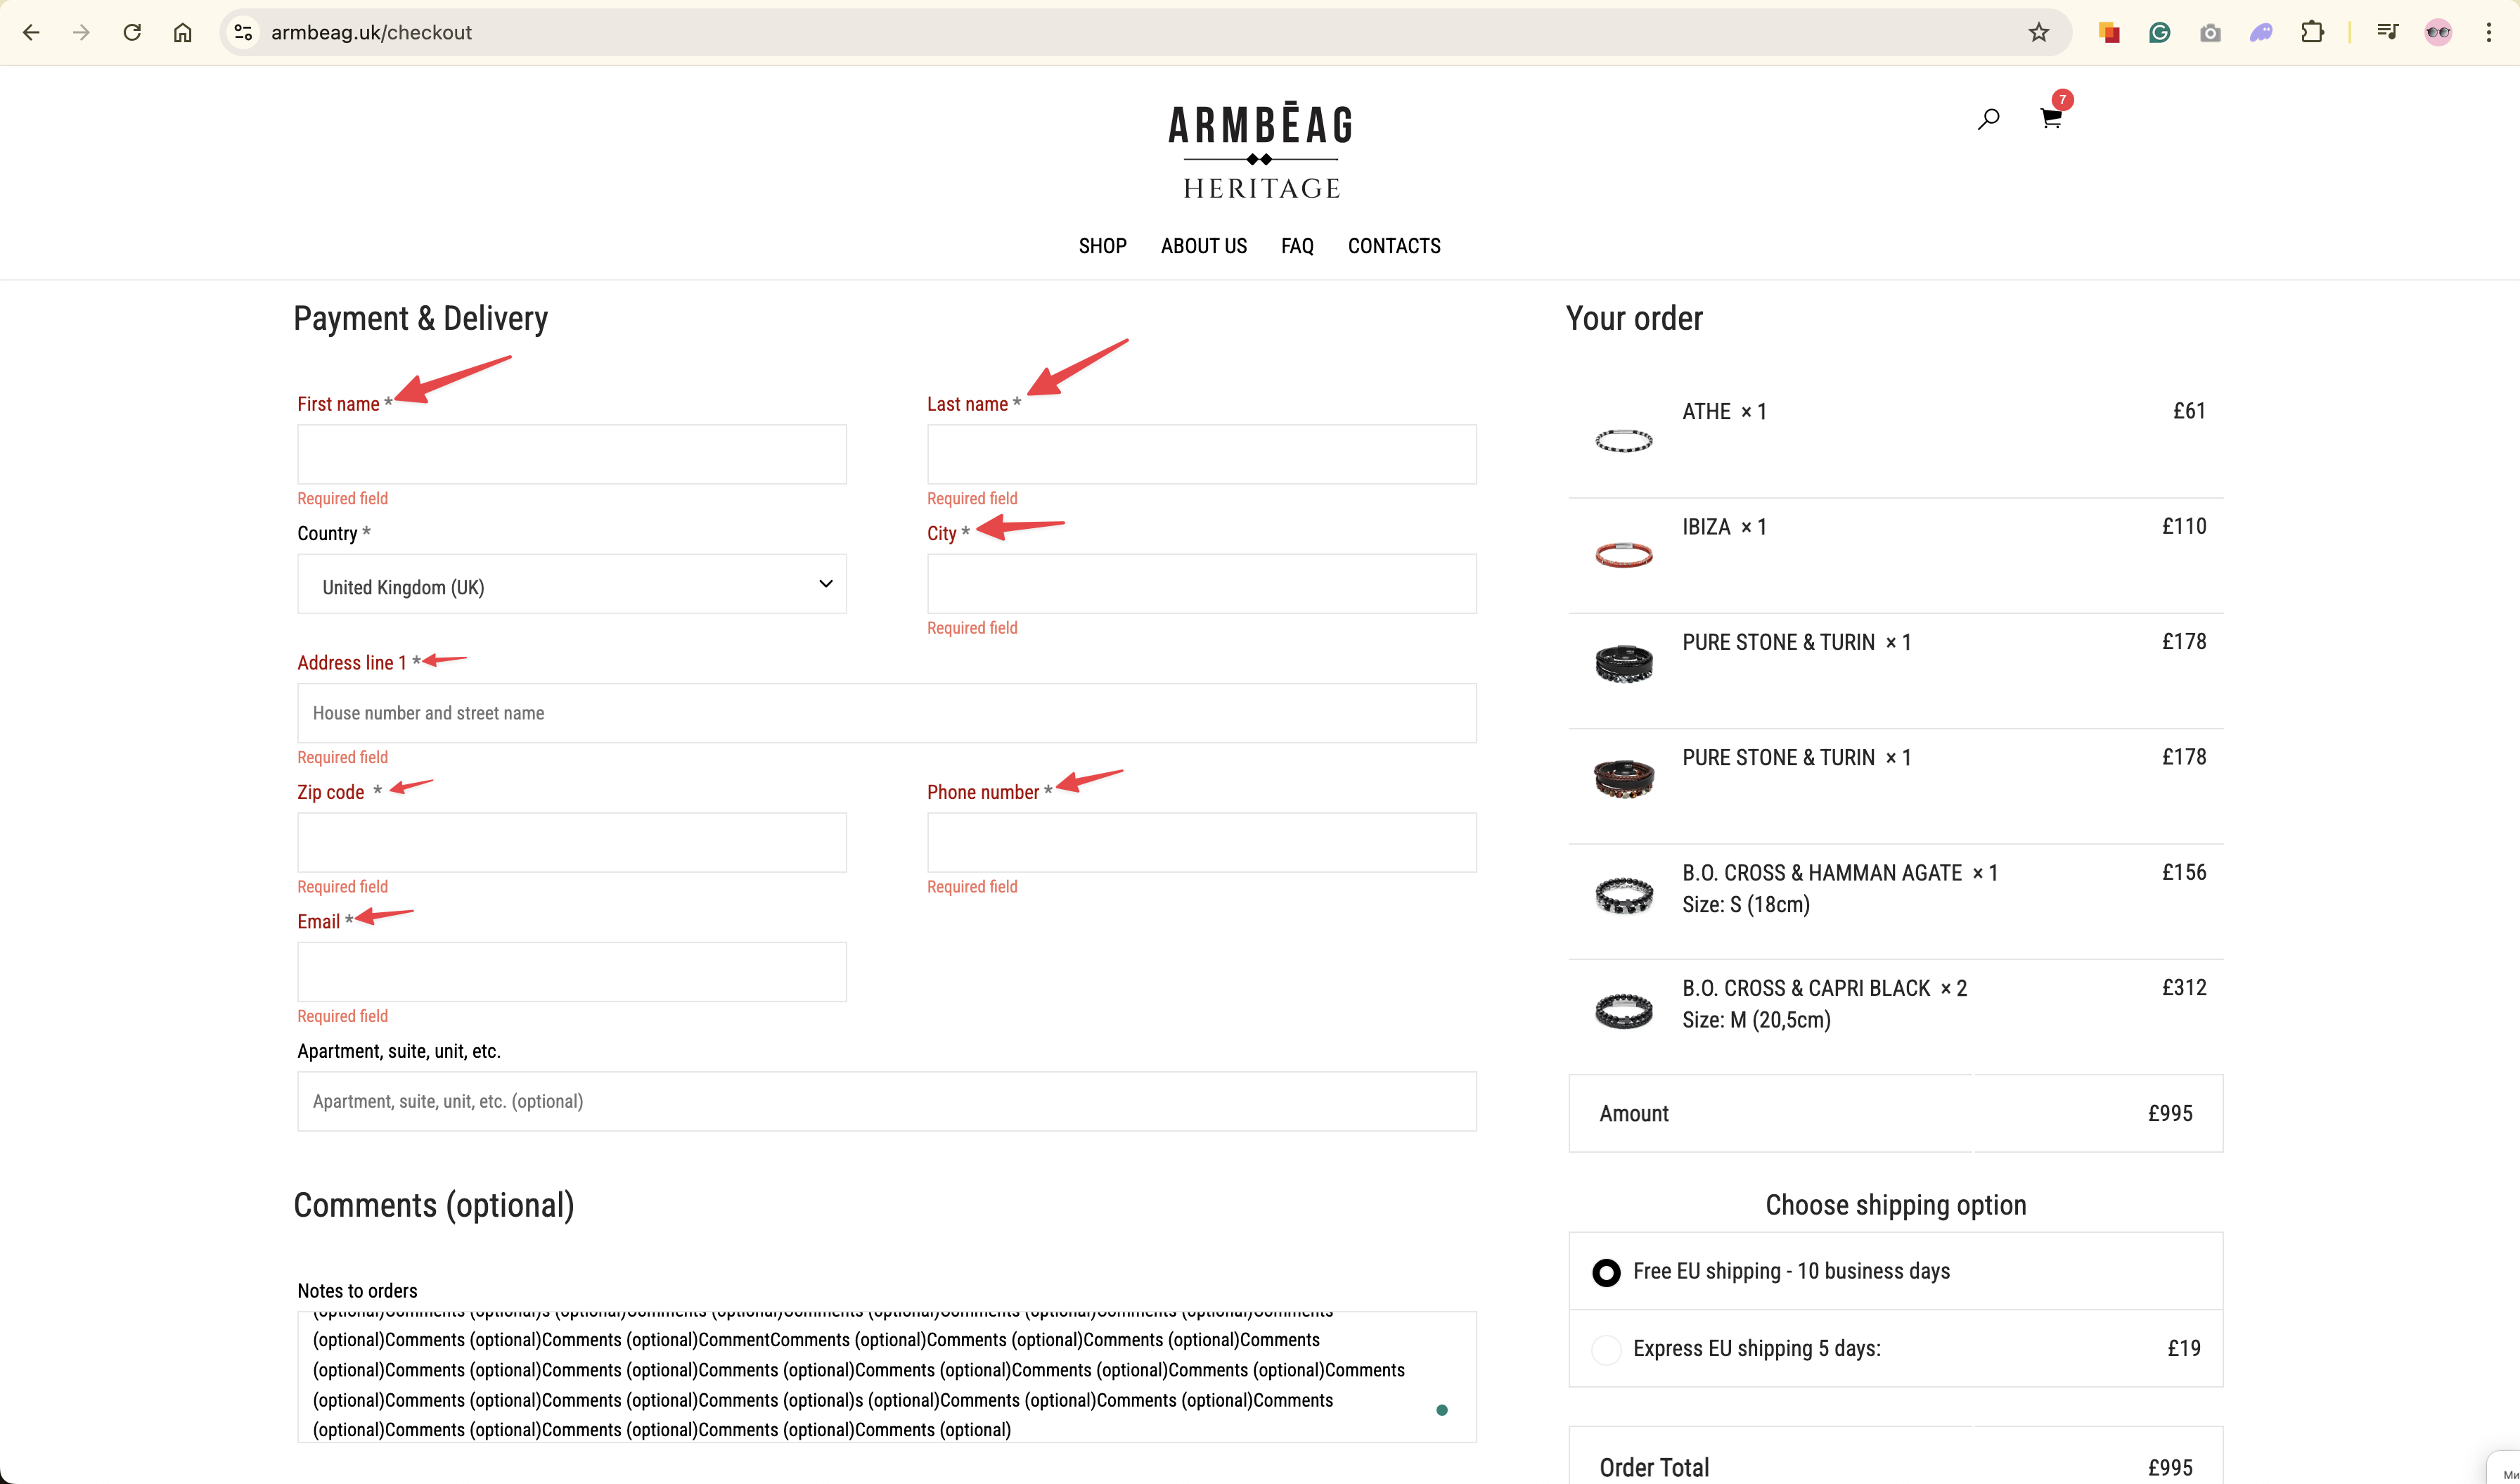The height and width of the screenshot is (1484, 2520).
Task: Focus the Phone number field
Action: coord(1201,843)
